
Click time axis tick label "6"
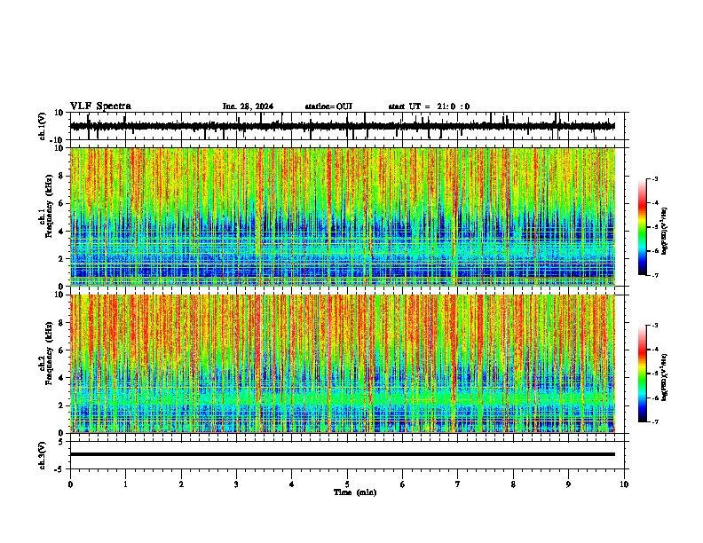click(403, 484)
